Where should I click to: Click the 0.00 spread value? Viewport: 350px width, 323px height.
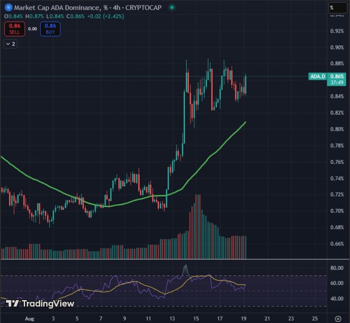click(32, 29)
